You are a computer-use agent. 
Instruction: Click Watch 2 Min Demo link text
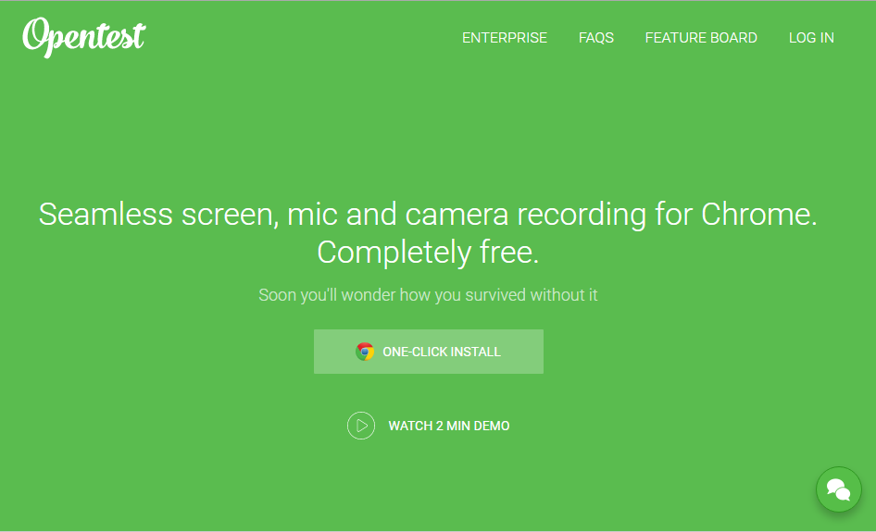[x=449, y=426]
